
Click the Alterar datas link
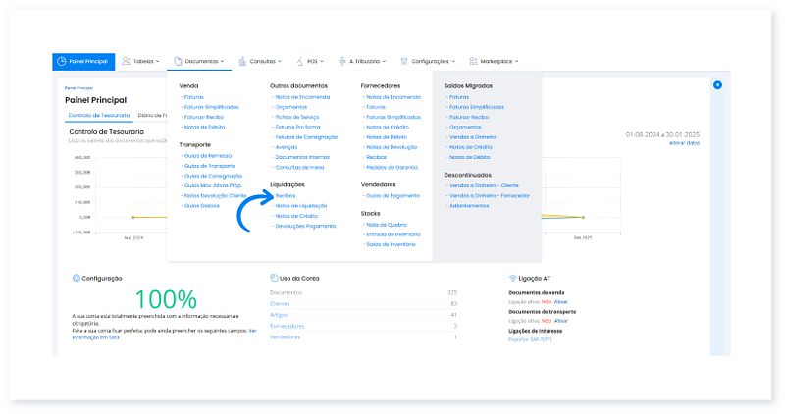tap(684, 143)
